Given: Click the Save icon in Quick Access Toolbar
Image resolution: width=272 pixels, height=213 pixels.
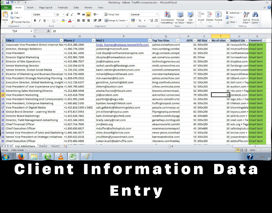Looking at the screenshot, I should tap(7, 3).
